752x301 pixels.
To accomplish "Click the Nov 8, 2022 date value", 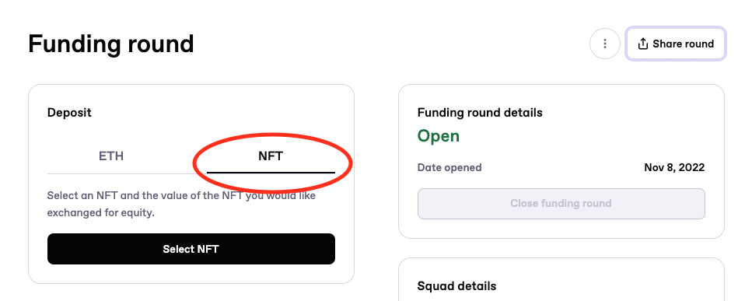I will [674, 168].
